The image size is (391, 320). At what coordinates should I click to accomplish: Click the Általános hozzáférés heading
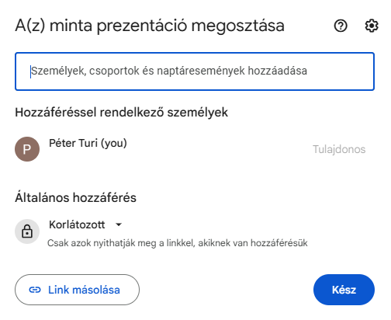coord(75,197)
